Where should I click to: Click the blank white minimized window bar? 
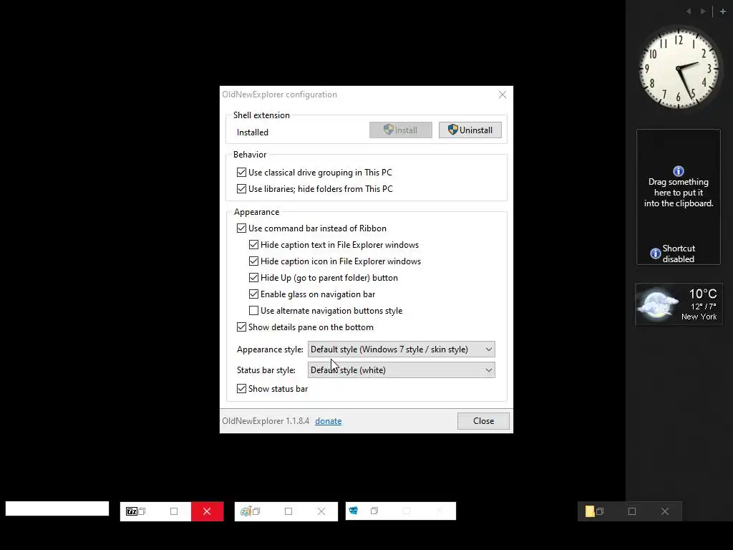pyautogui.click(x=57, y=508)
